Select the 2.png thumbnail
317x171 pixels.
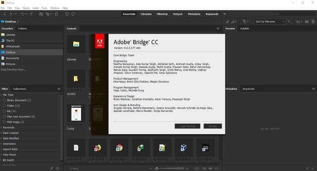76,113
